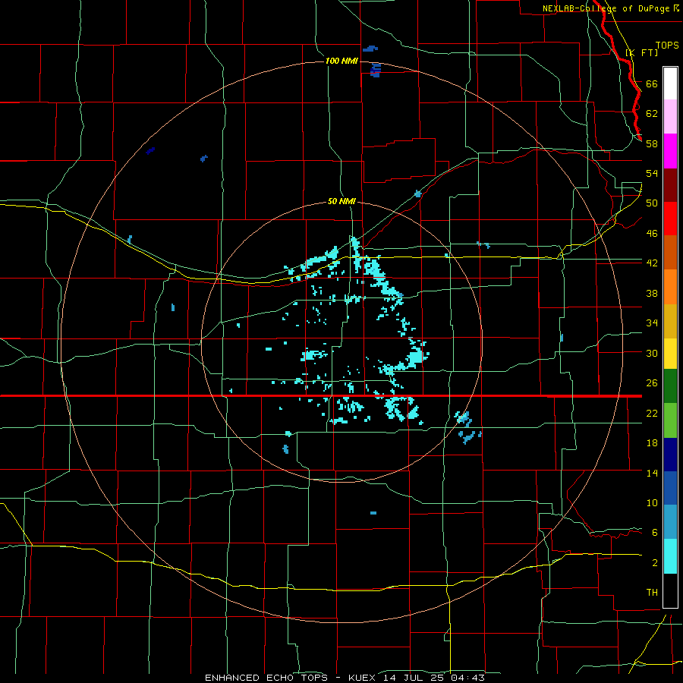Click the "ENHANCED ECHO TOPS" product title
This screenshot has width=683, height=683.
click(266, 678)
